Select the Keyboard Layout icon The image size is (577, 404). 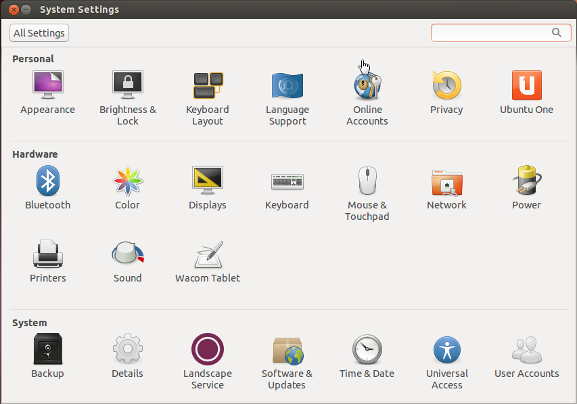pyautogui.click(x=207, y=86)
